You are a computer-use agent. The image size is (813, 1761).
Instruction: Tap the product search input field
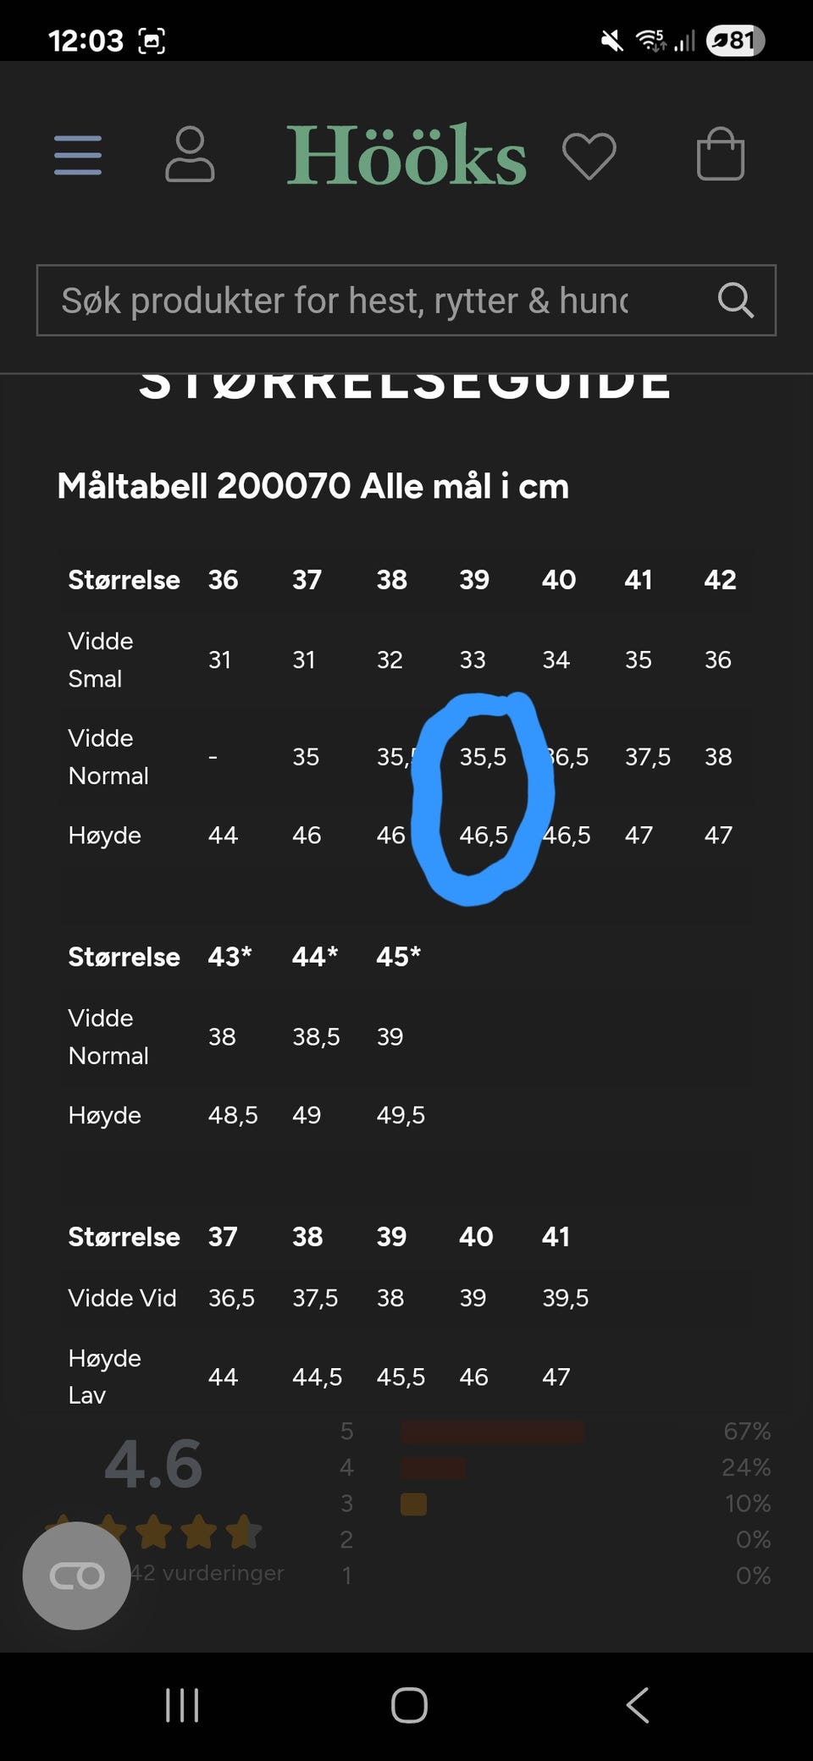(339, 300)
